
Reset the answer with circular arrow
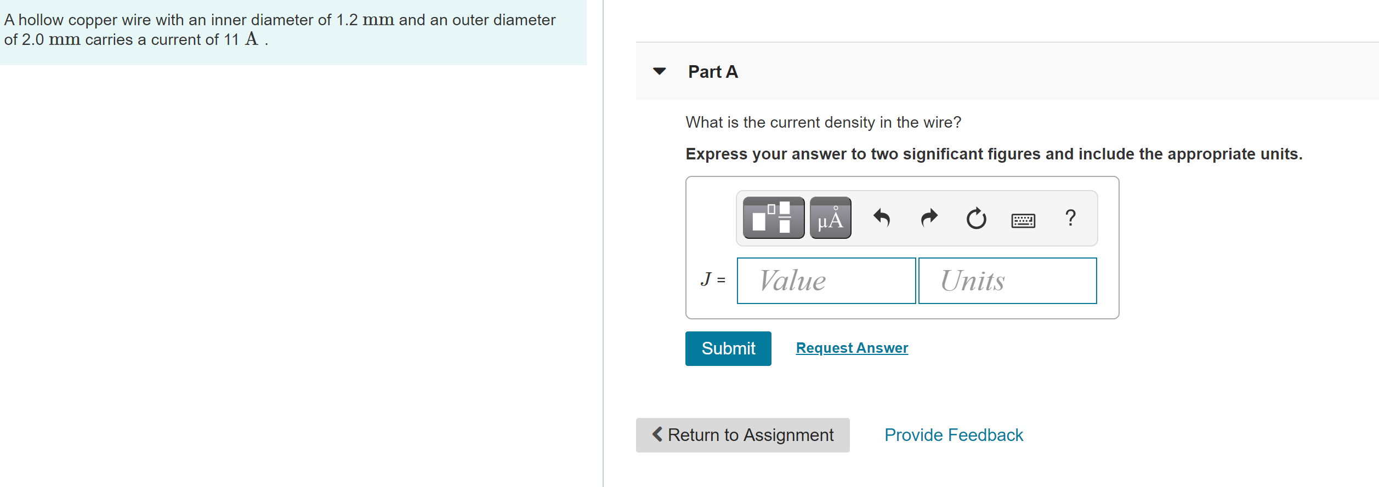[976, 218]
